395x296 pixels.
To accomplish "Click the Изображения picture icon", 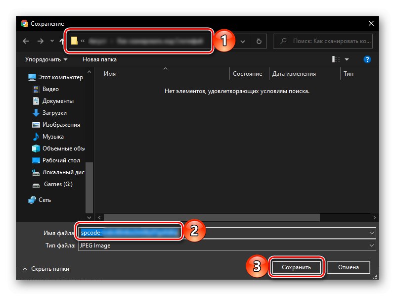I will (36, 125).
